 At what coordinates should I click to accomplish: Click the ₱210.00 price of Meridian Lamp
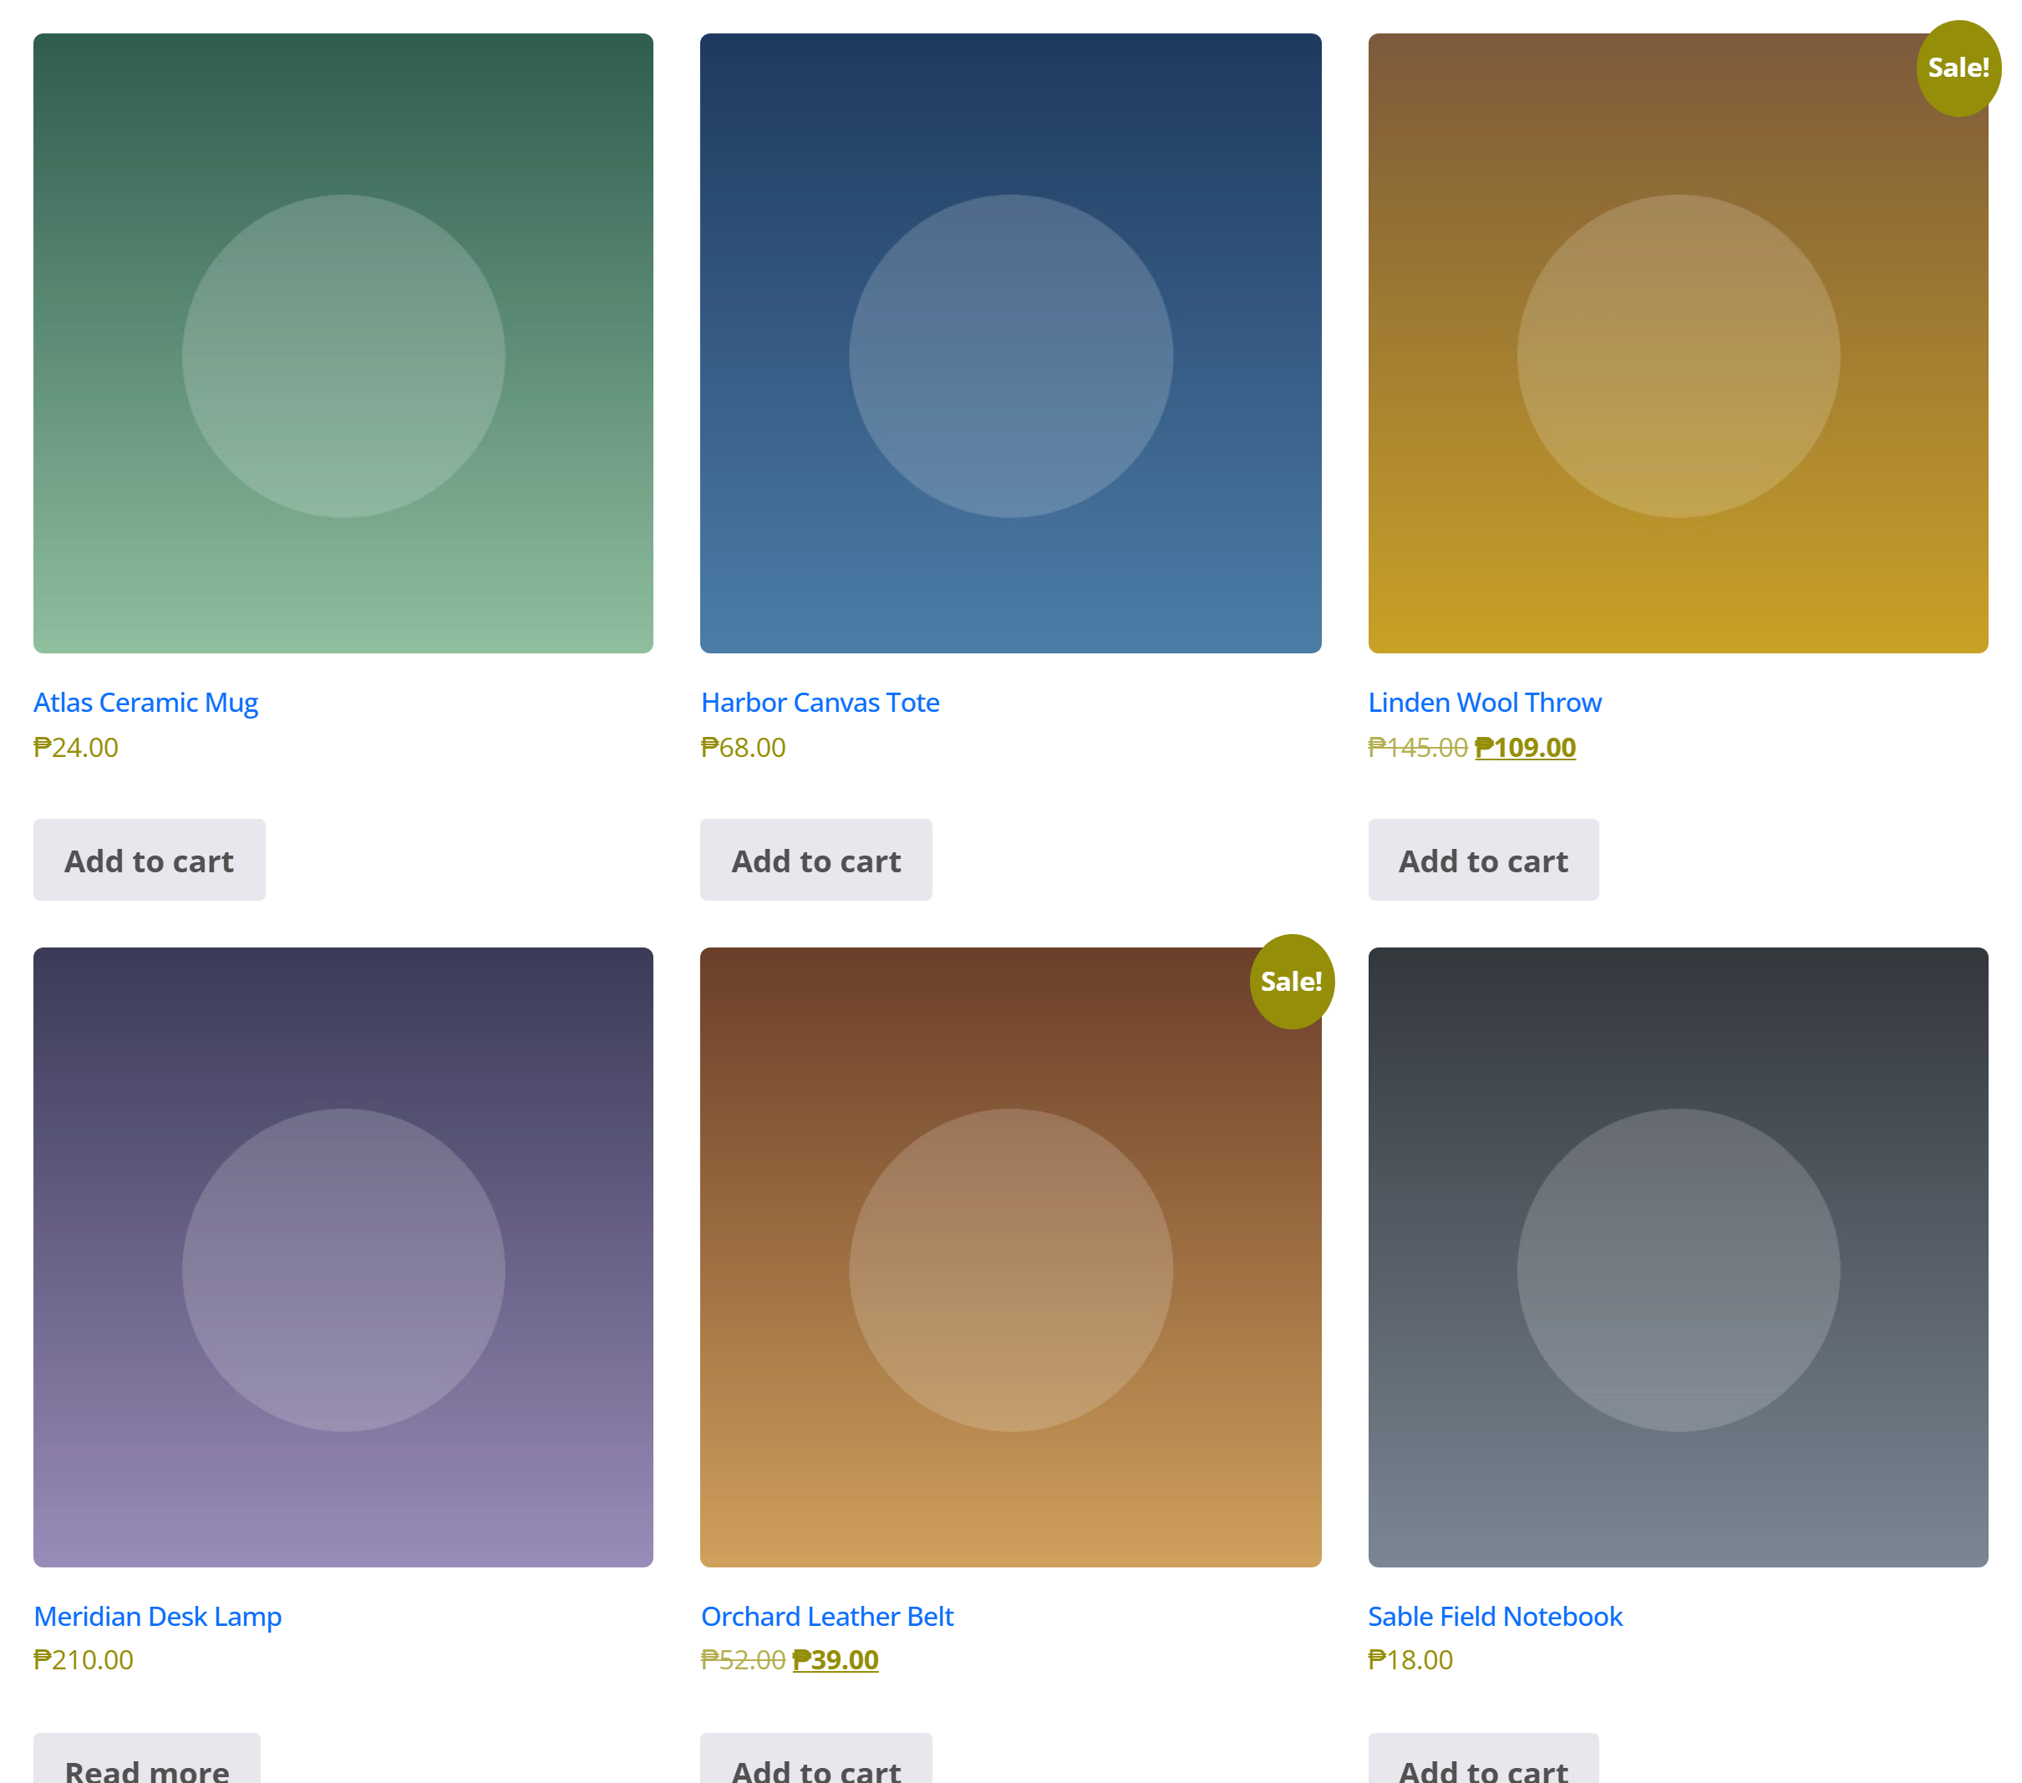(x=83, y=1659)
